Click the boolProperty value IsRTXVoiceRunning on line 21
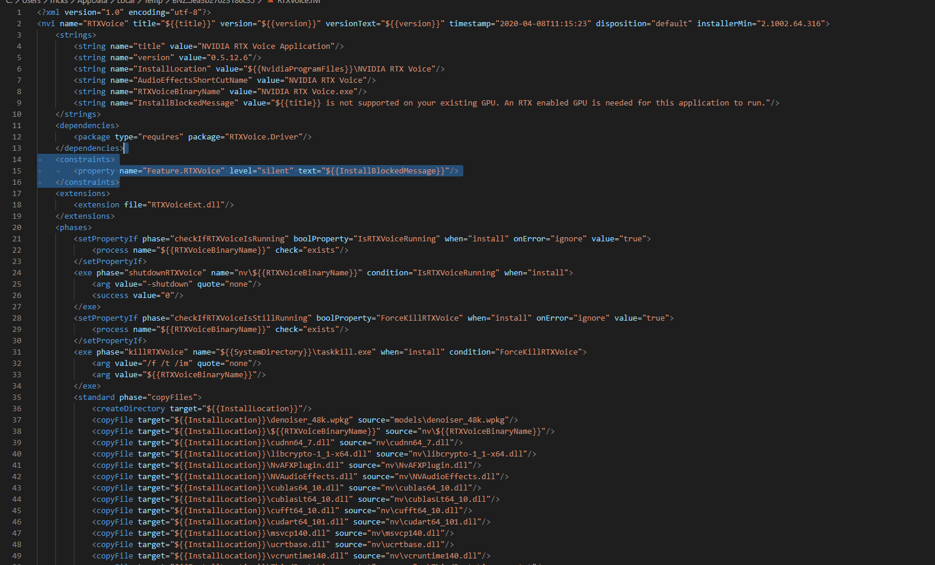The image size is (935, 565). point(397,238)
